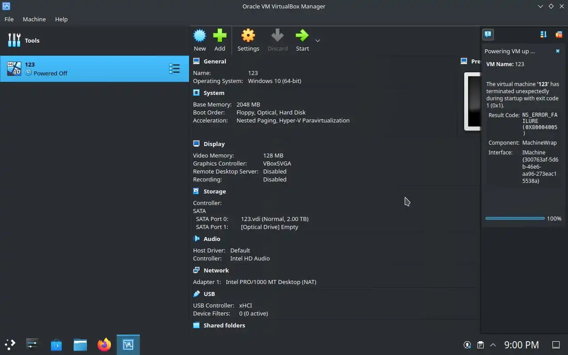Open the Machine menu
This screenshot has height=355, width=568.
(34, 19)
